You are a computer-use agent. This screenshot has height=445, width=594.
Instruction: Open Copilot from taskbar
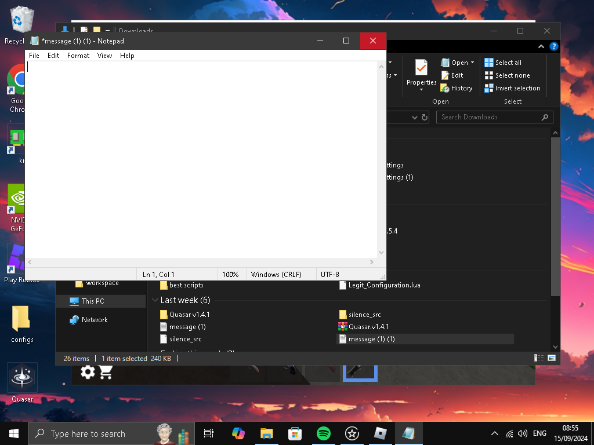click(x=238, y=433)
